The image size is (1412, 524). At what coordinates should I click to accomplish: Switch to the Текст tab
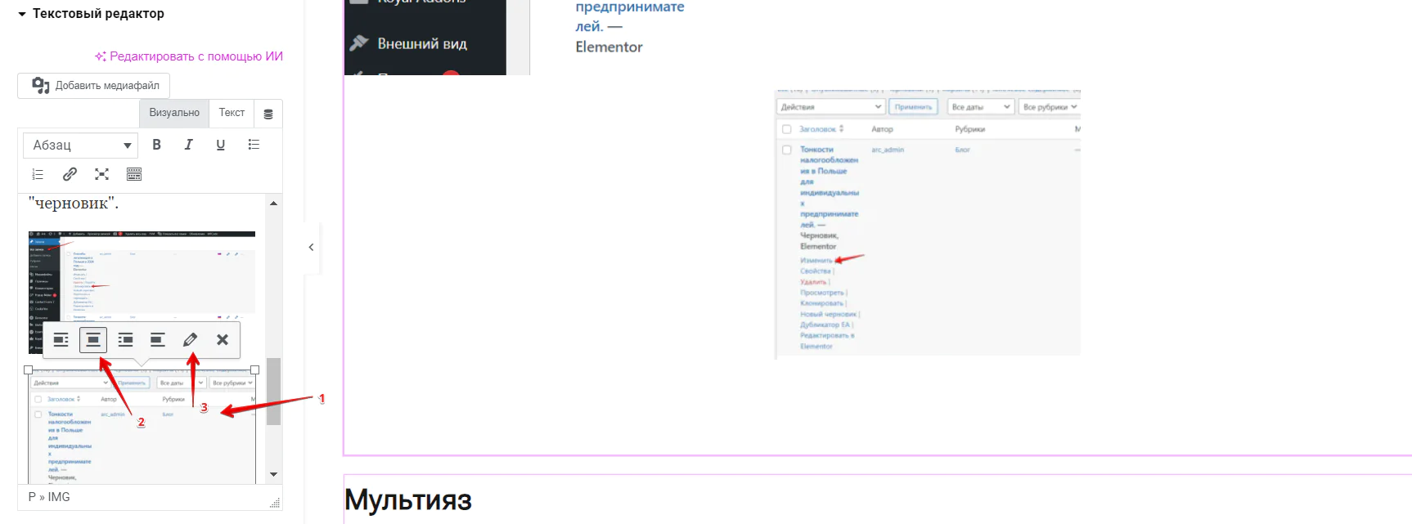(232, 113)
